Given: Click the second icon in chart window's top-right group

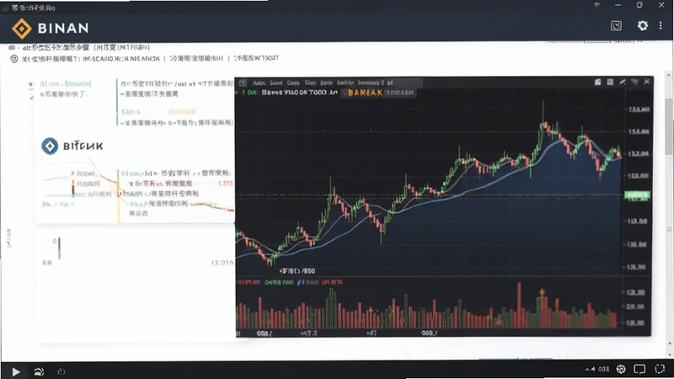Looking at the screenshot, I should coord(610,82).
